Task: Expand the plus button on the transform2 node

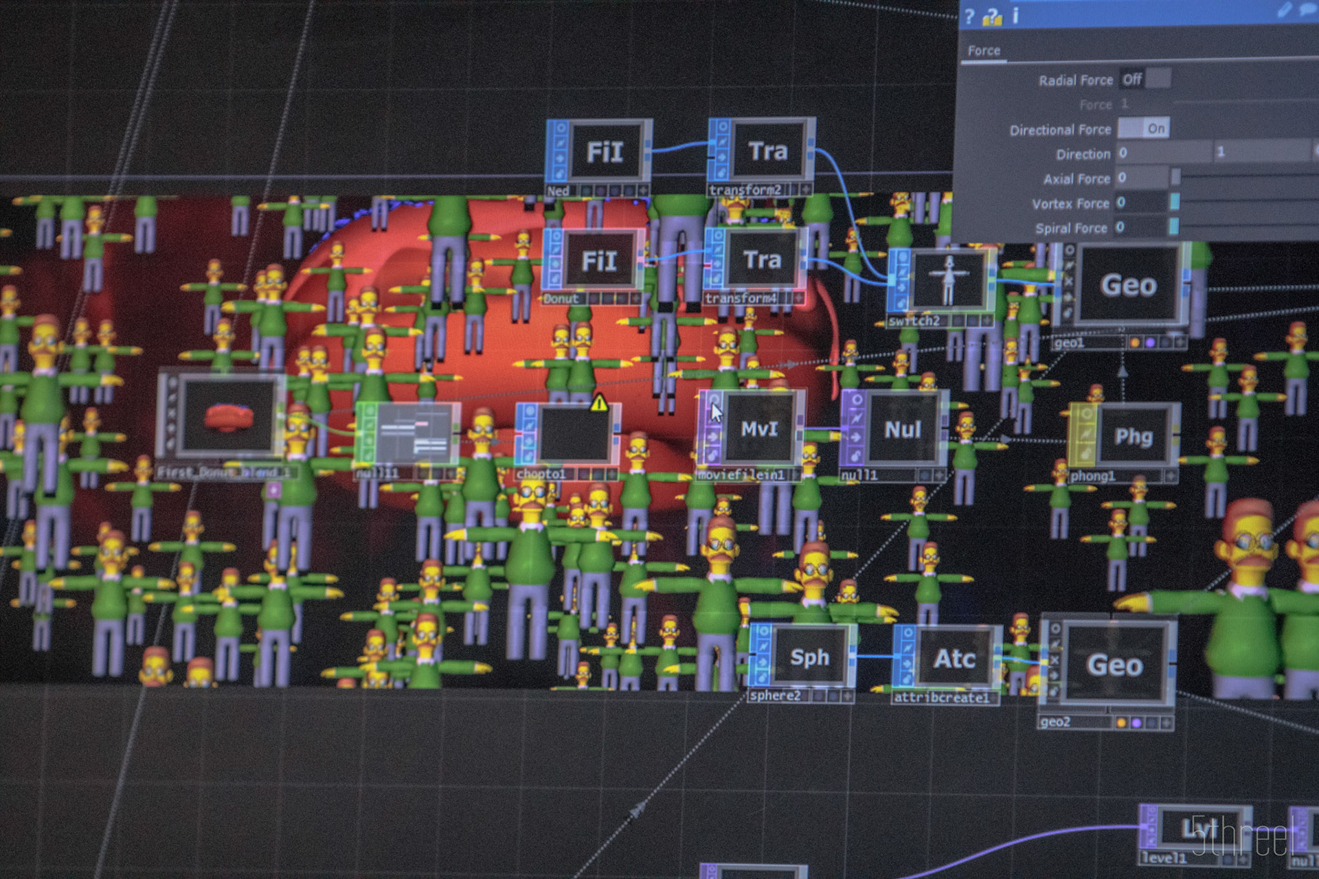Action: coord(805,189)
